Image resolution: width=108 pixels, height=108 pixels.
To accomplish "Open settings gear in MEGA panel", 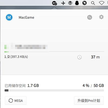I will coord(101,17).
